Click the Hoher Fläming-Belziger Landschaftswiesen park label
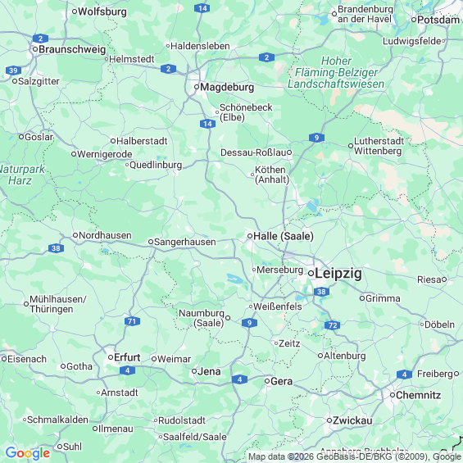The image size is (463, 463). click(336, 72)
